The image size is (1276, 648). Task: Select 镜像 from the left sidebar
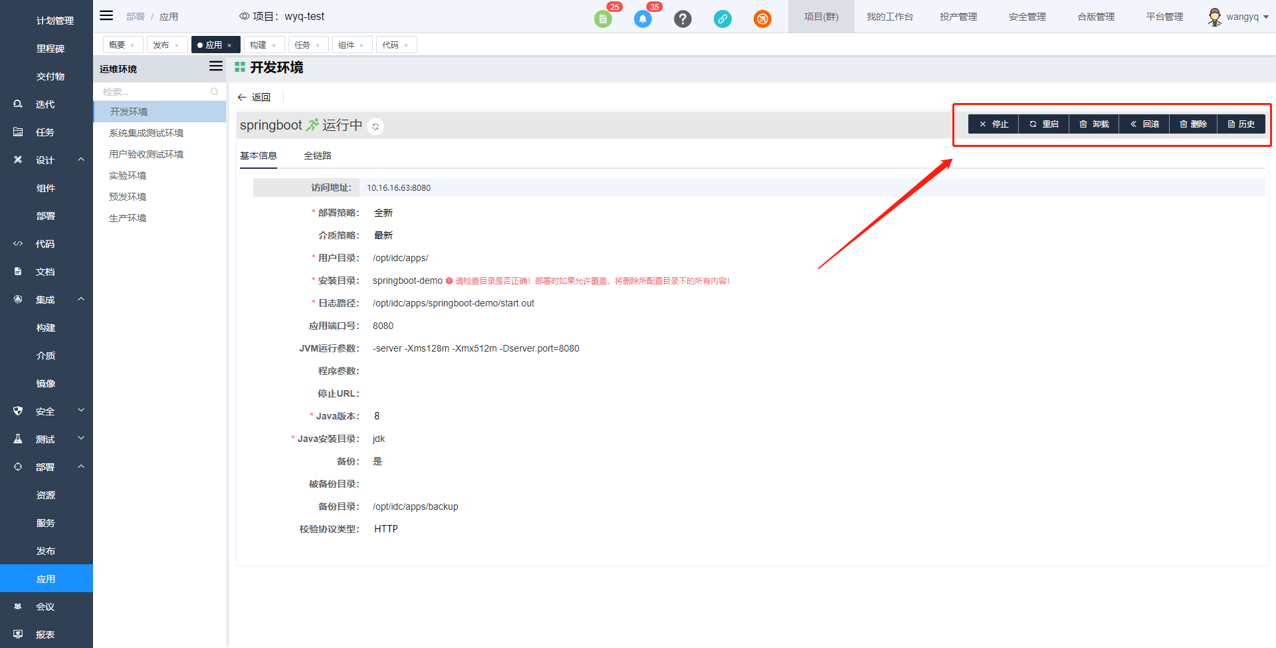(x=45, y=383)
